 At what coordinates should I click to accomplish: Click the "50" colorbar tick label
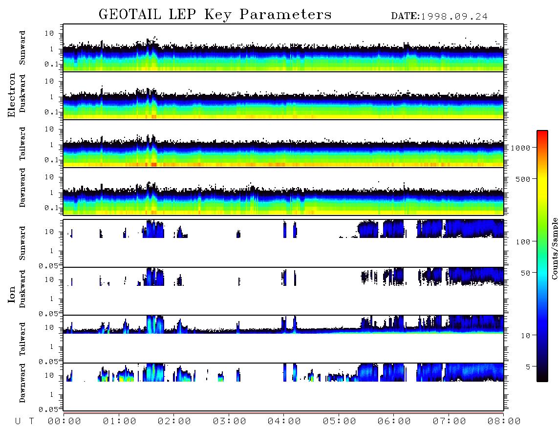[x=525, y=273]
